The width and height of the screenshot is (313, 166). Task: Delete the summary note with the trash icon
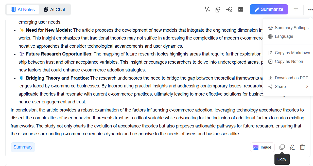(302, 147)
